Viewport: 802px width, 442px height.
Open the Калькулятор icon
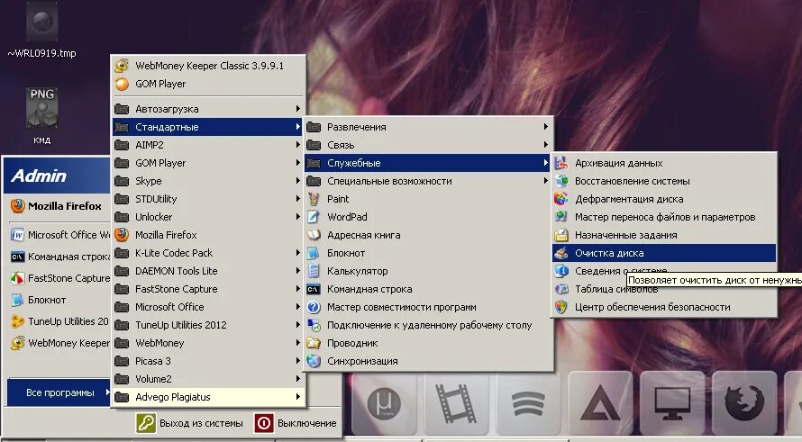[x=314, y=271]
